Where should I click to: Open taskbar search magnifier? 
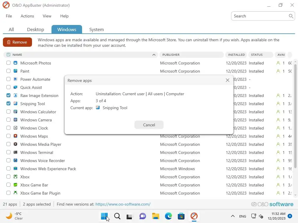click(x=117, y=216)
